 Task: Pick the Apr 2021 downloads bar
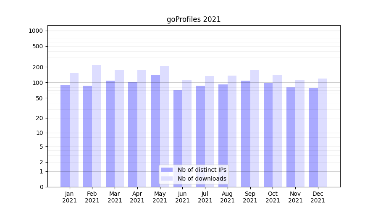point(142,128)
